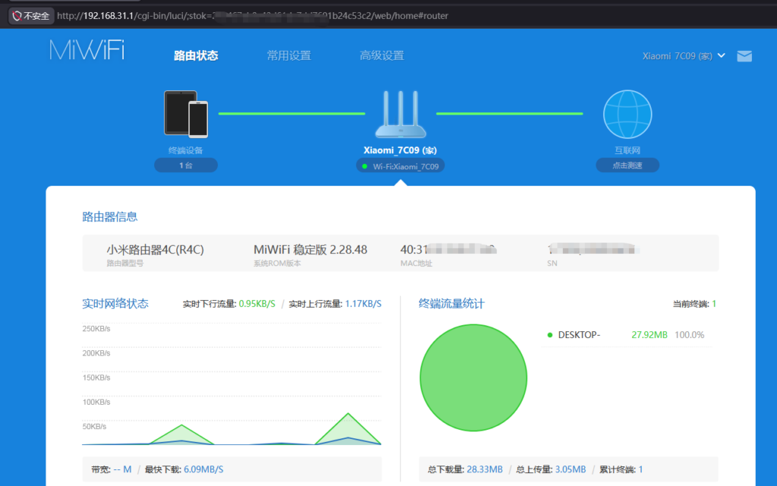Click the 互联网 internet globe icon
The width and height of the screenshot is (777, 486).
(627, 114)
